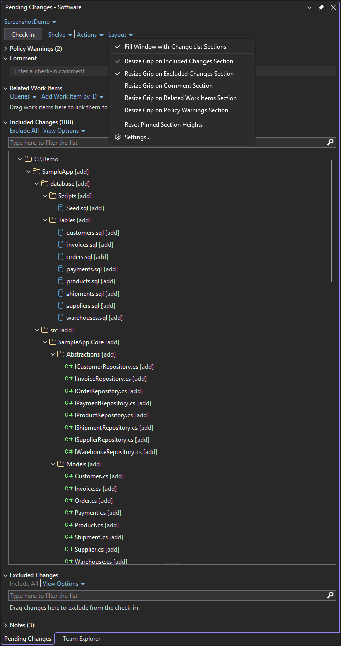Click the Tables folder icon
Viewport: 341px width, 646px height.
pos(53,220)
